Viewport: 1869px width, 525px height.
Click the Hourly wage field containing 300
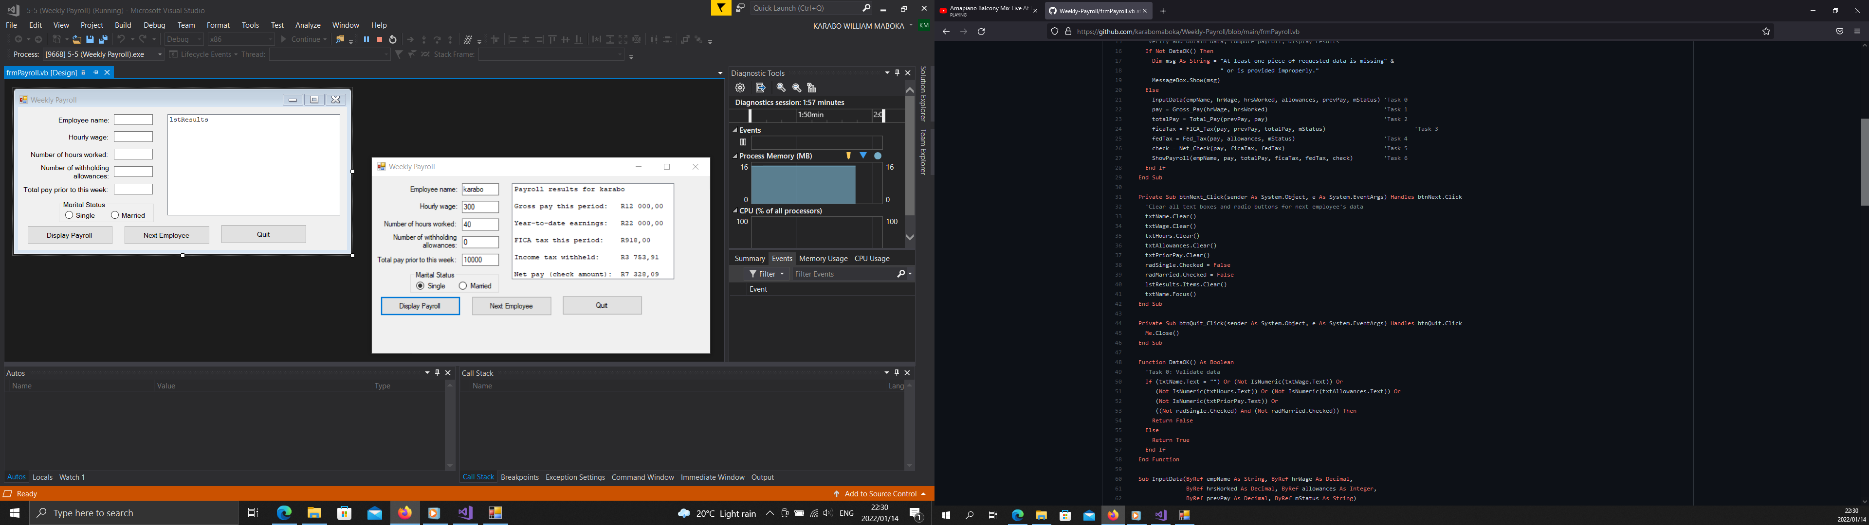pyautogui.click(x=480, y=207)
